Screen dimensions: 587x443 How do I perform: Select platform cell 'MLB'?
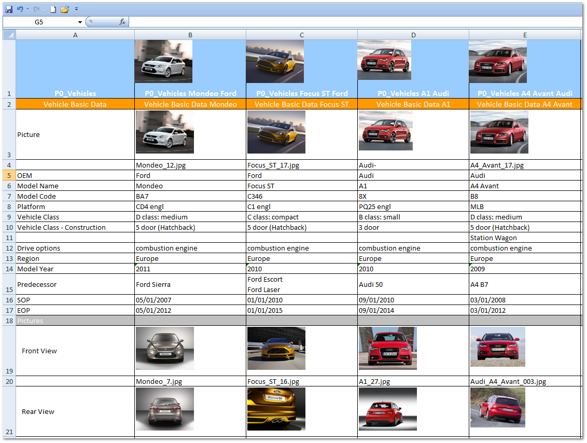525,206
